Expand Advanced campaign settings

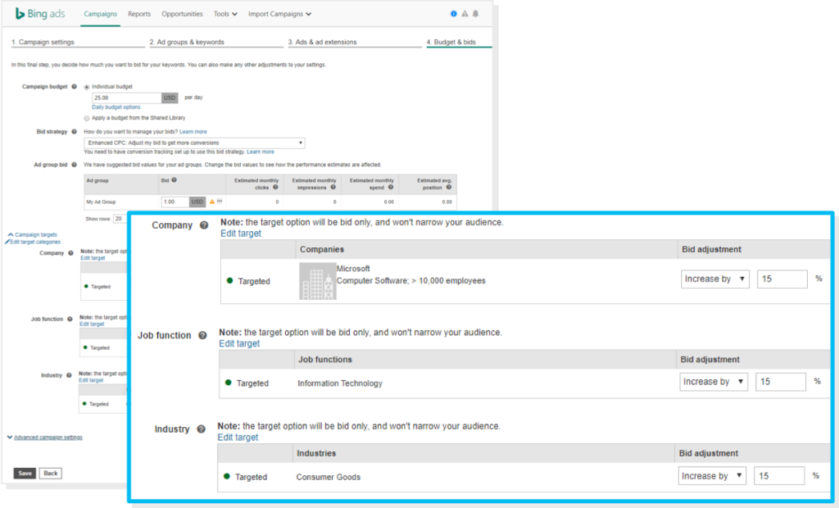[45, 438]
